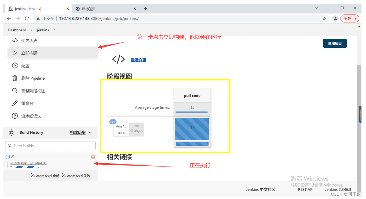366x199 pixels.
Task: Click the pull code stage header
Action: coord(192,96)
